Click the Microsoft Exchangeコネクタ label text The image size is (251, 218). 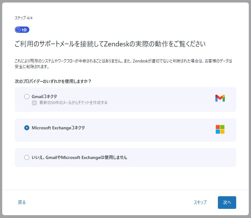coord(58,128)
